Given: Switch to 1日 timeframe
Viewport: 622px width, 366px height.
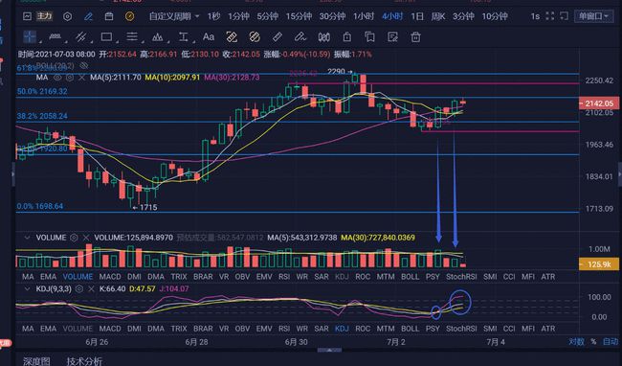Looking at the screenshot, I should coord(417,16).
